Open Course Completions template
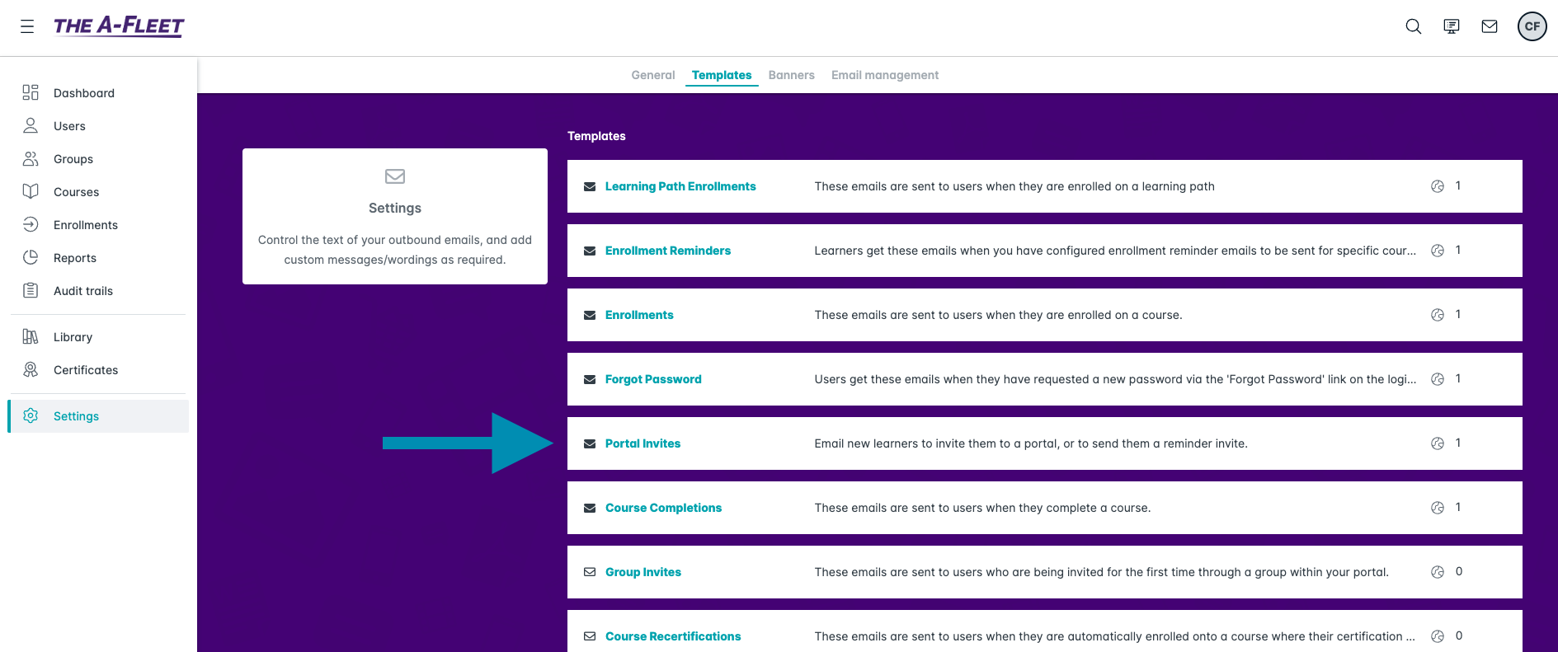The width and height of the screenshot is (1558, 652). click(663, 508)
